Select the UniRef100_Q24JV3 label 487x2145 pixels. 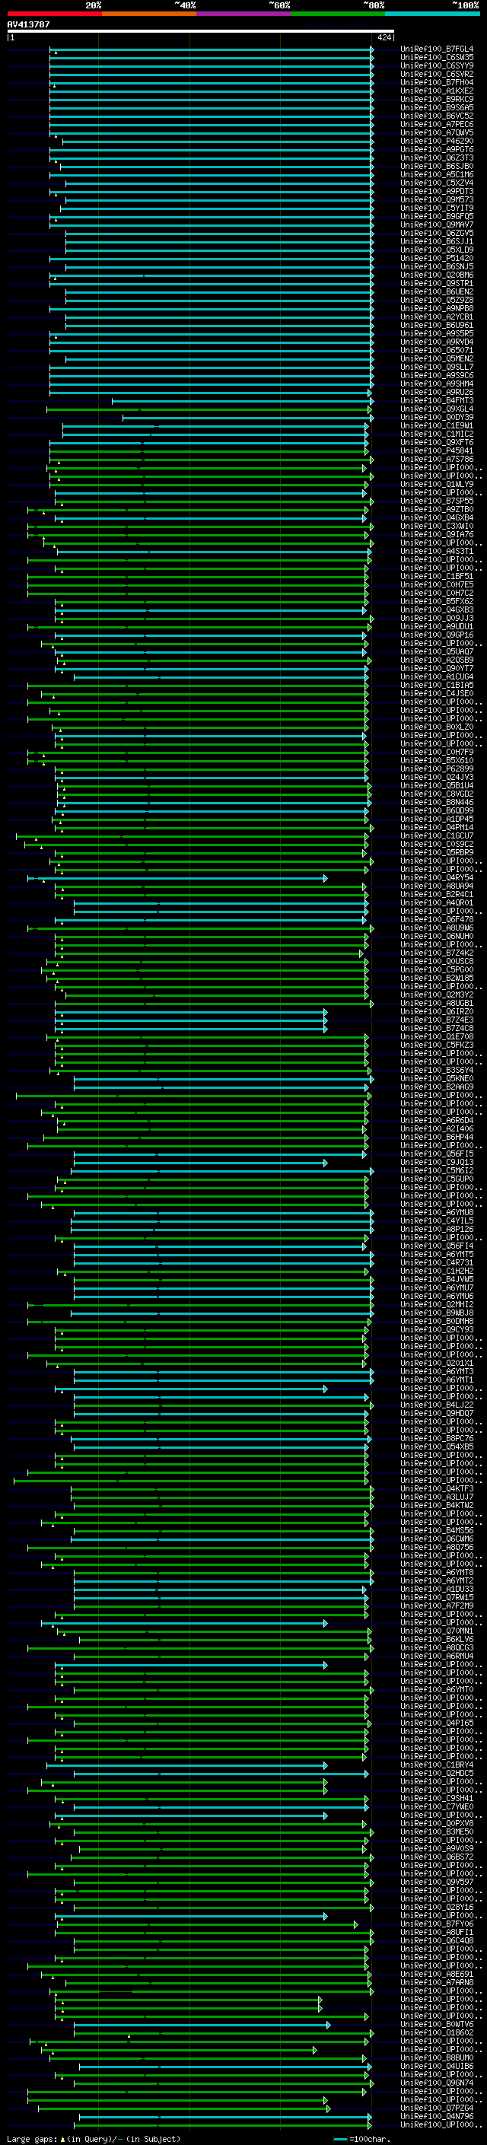click(x=437, y=778)
